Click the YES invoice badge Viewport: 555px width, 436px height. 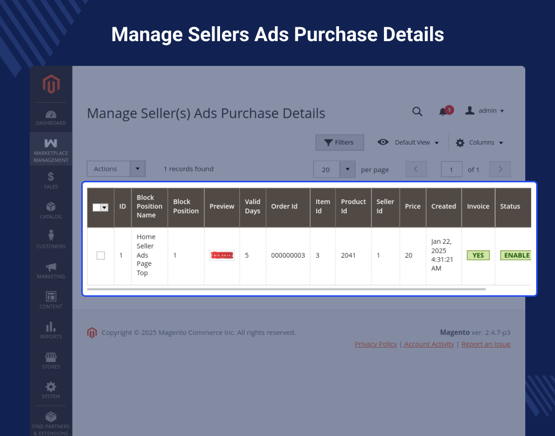click(x=478, y=255)
